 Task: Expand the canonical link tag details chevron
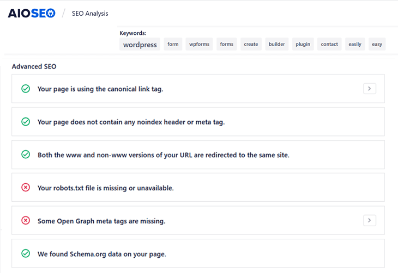[370, 89]
